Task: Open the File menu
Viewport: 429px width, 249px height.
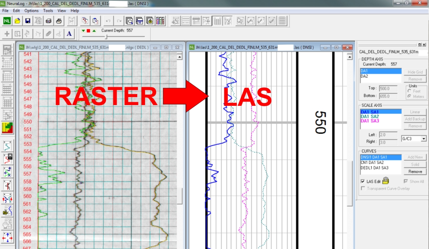Action: [5, 11]
